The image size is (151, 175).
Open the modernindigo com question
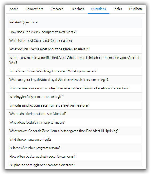click(x=74, y=105)
